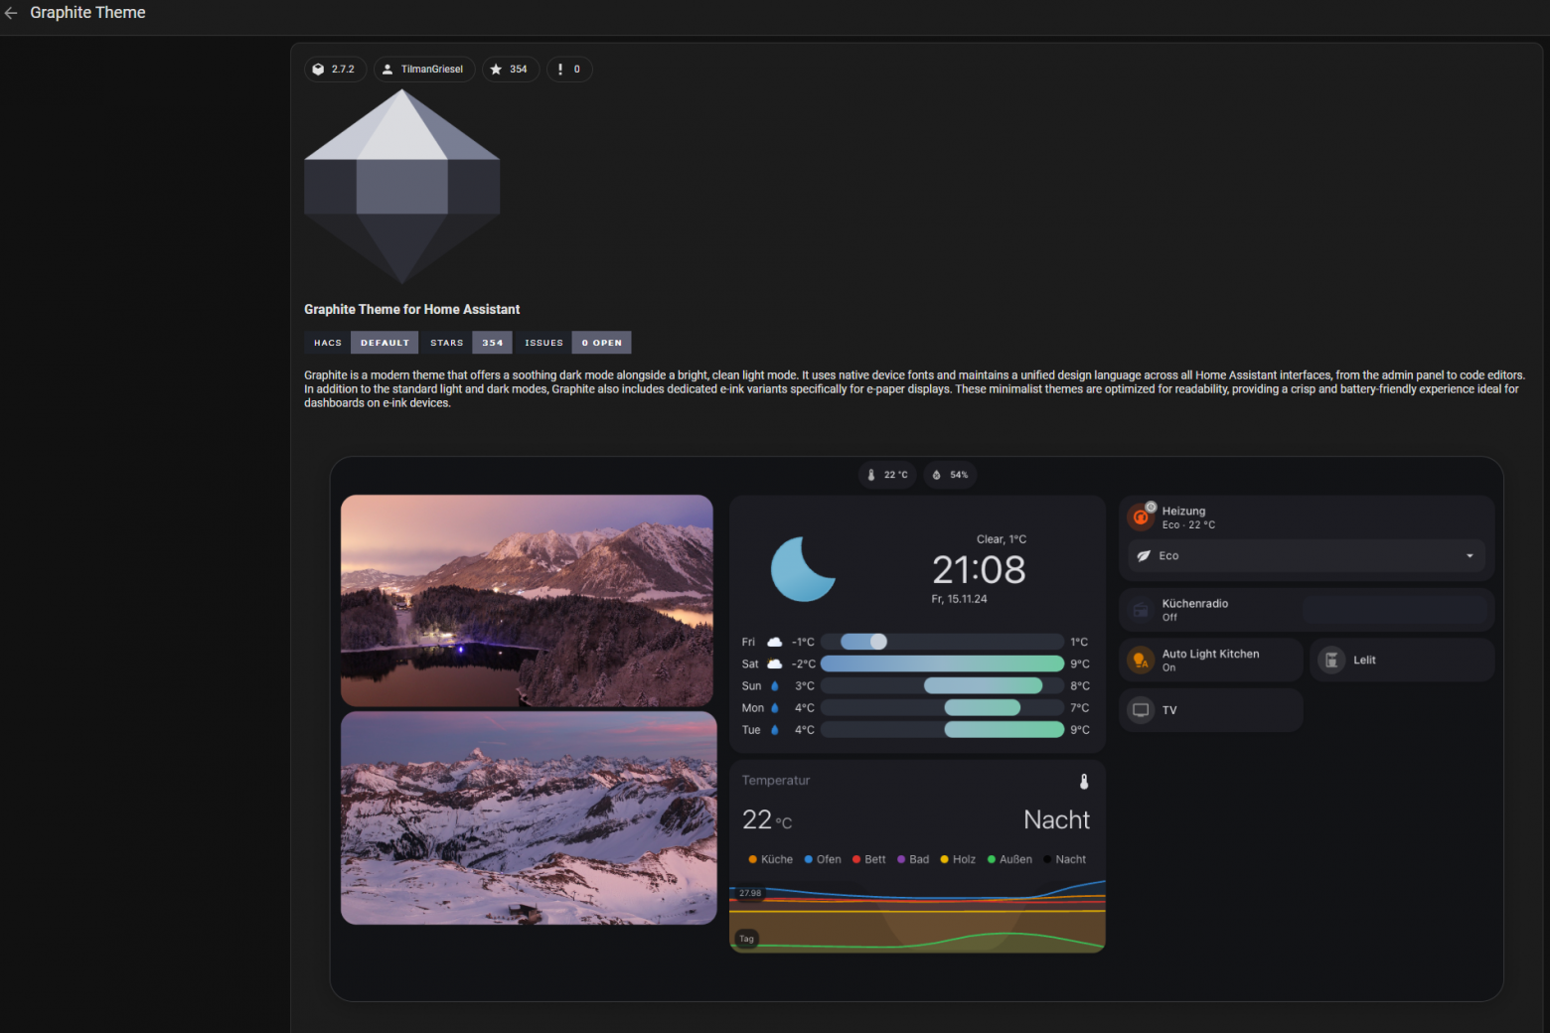Image resolution: width=1550 pixels, height=1033 pixels.
Task: Select the purple Bad legend entry
Action: [x=913, y=860]
